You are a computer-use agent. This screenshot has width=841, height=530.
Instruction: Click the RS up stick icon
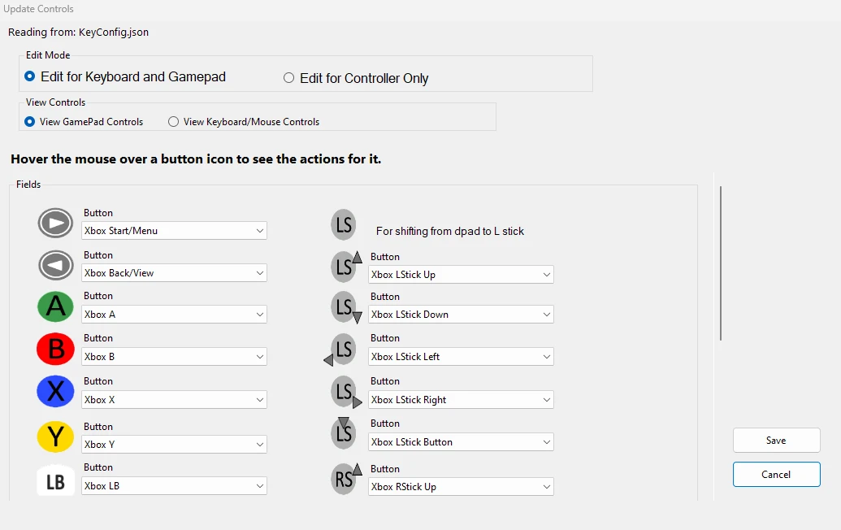346,477
